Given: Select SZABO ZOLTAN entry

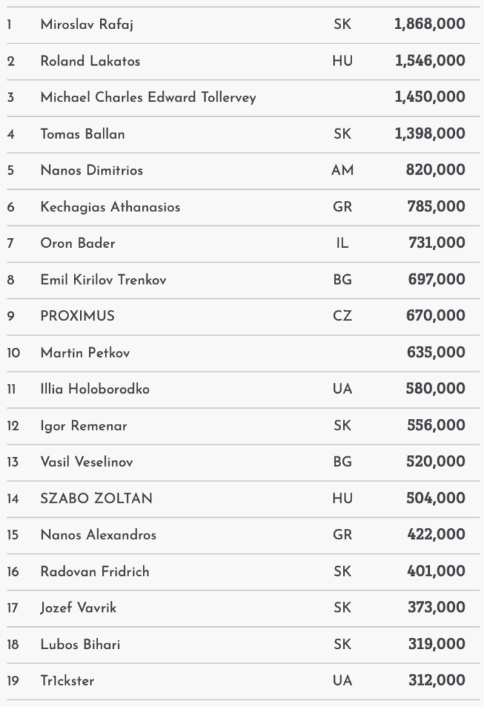Looking at the screenshot, I should point(96,498).
